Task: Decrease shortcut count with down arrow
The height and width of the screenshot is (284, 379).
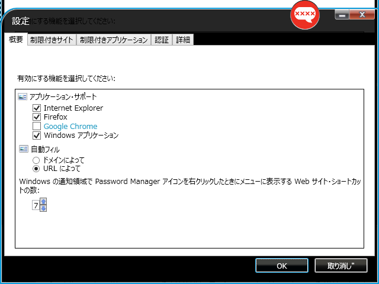Action: click(x=43, y=208)
